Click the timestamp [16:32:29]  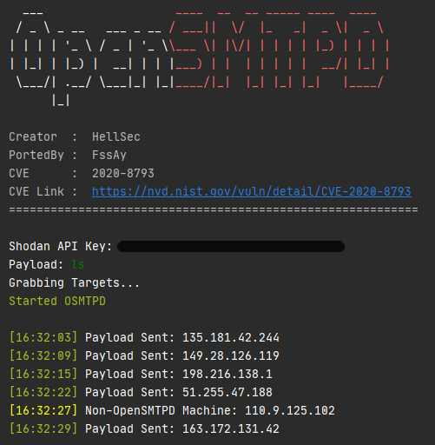pos(43,429)
